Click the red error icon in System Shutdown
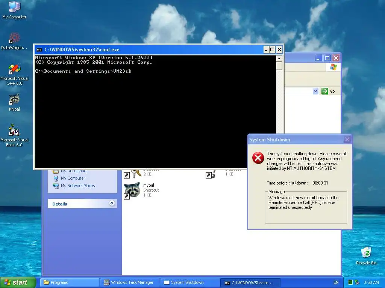385x288 pixels. click(258, 158)
